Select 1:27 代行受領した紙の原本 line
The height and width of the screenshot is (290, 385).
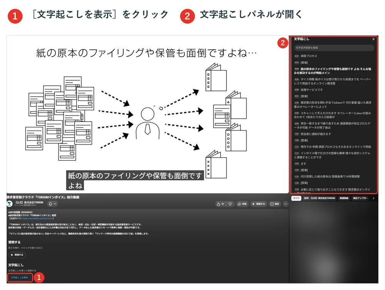(334, 177)
